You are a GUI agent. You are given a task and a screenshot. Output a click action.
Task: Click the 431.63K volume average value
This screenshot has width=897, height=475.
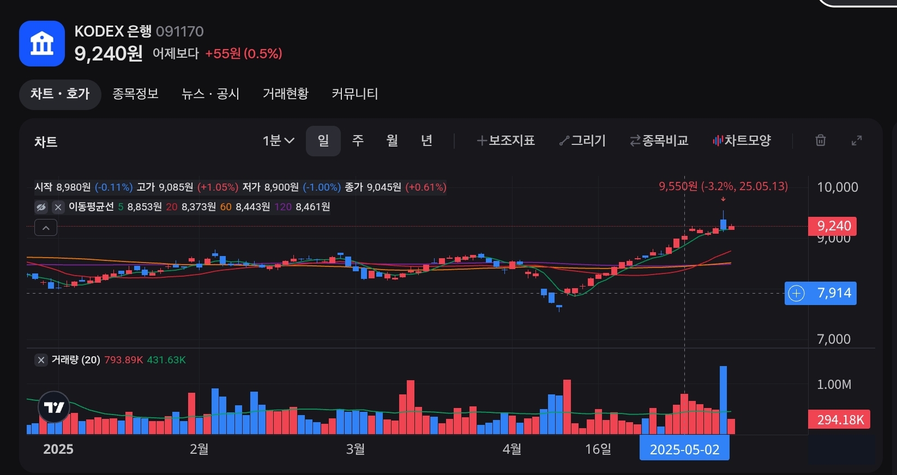(x=166, y=360)
